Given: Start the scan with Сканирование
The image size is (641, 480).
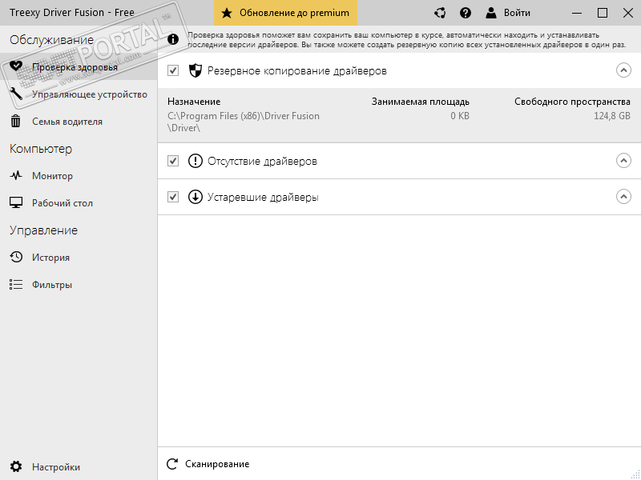Looking at the screenshot, I should 208,464.
